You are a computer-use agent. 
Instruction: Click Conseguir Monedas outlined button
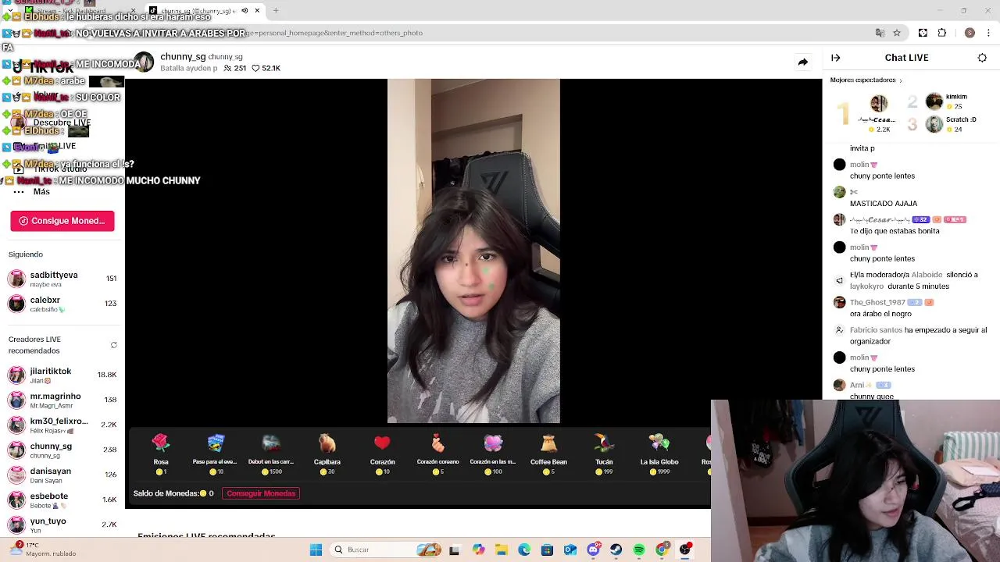click(x=261, y=493)
